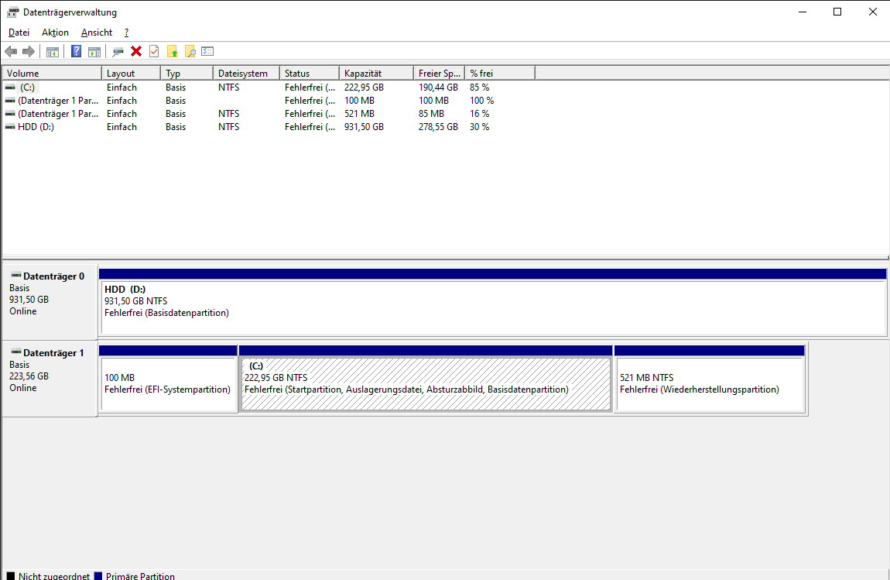Open the ? help menu
890x580 pixels.
[127, 33]
